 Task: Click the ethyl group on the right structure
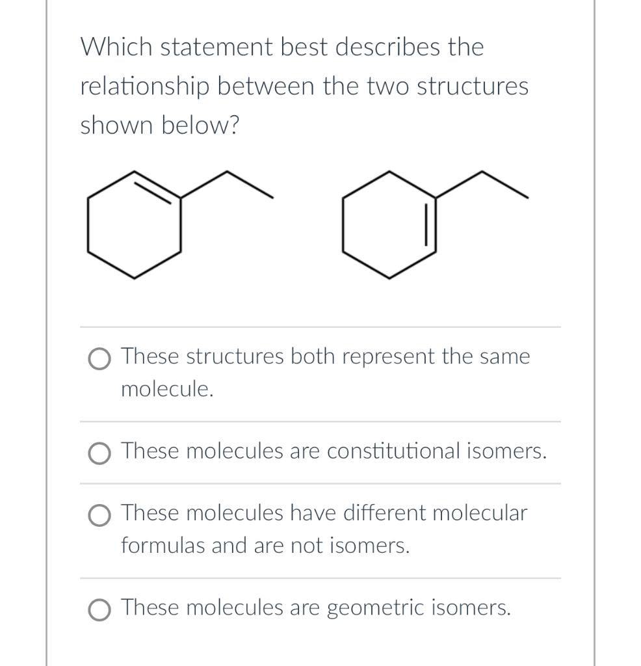[481, 182]
